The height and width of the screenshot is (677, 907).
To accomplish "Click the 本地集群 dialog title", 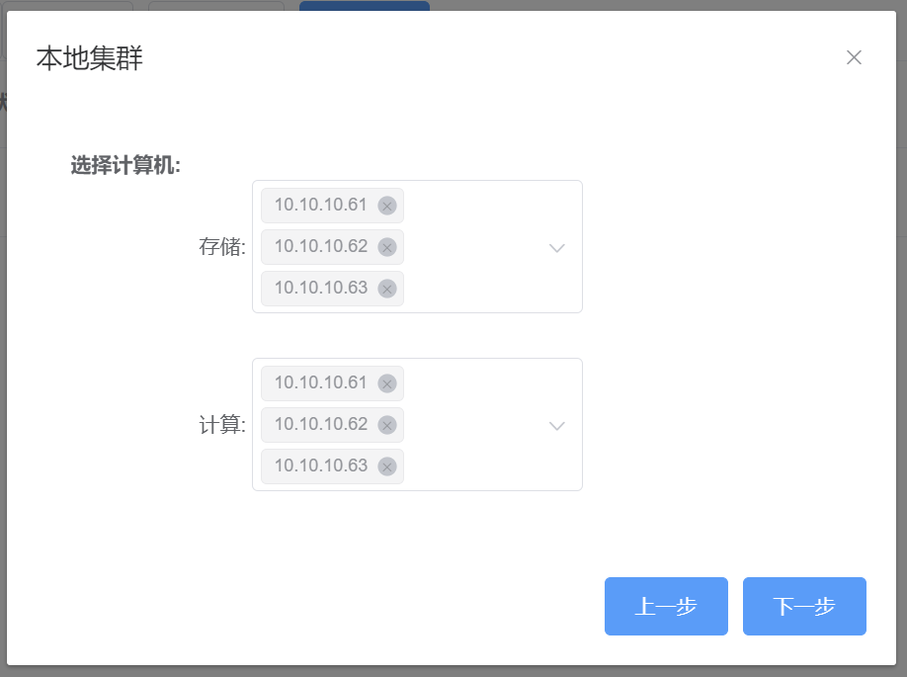I will pos(90,58).
